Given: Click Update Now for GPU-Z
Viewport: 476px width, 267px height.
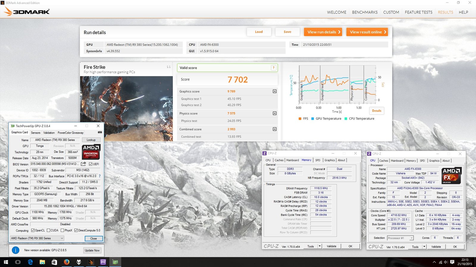Looking at the screenshot, I should point(92,250).
